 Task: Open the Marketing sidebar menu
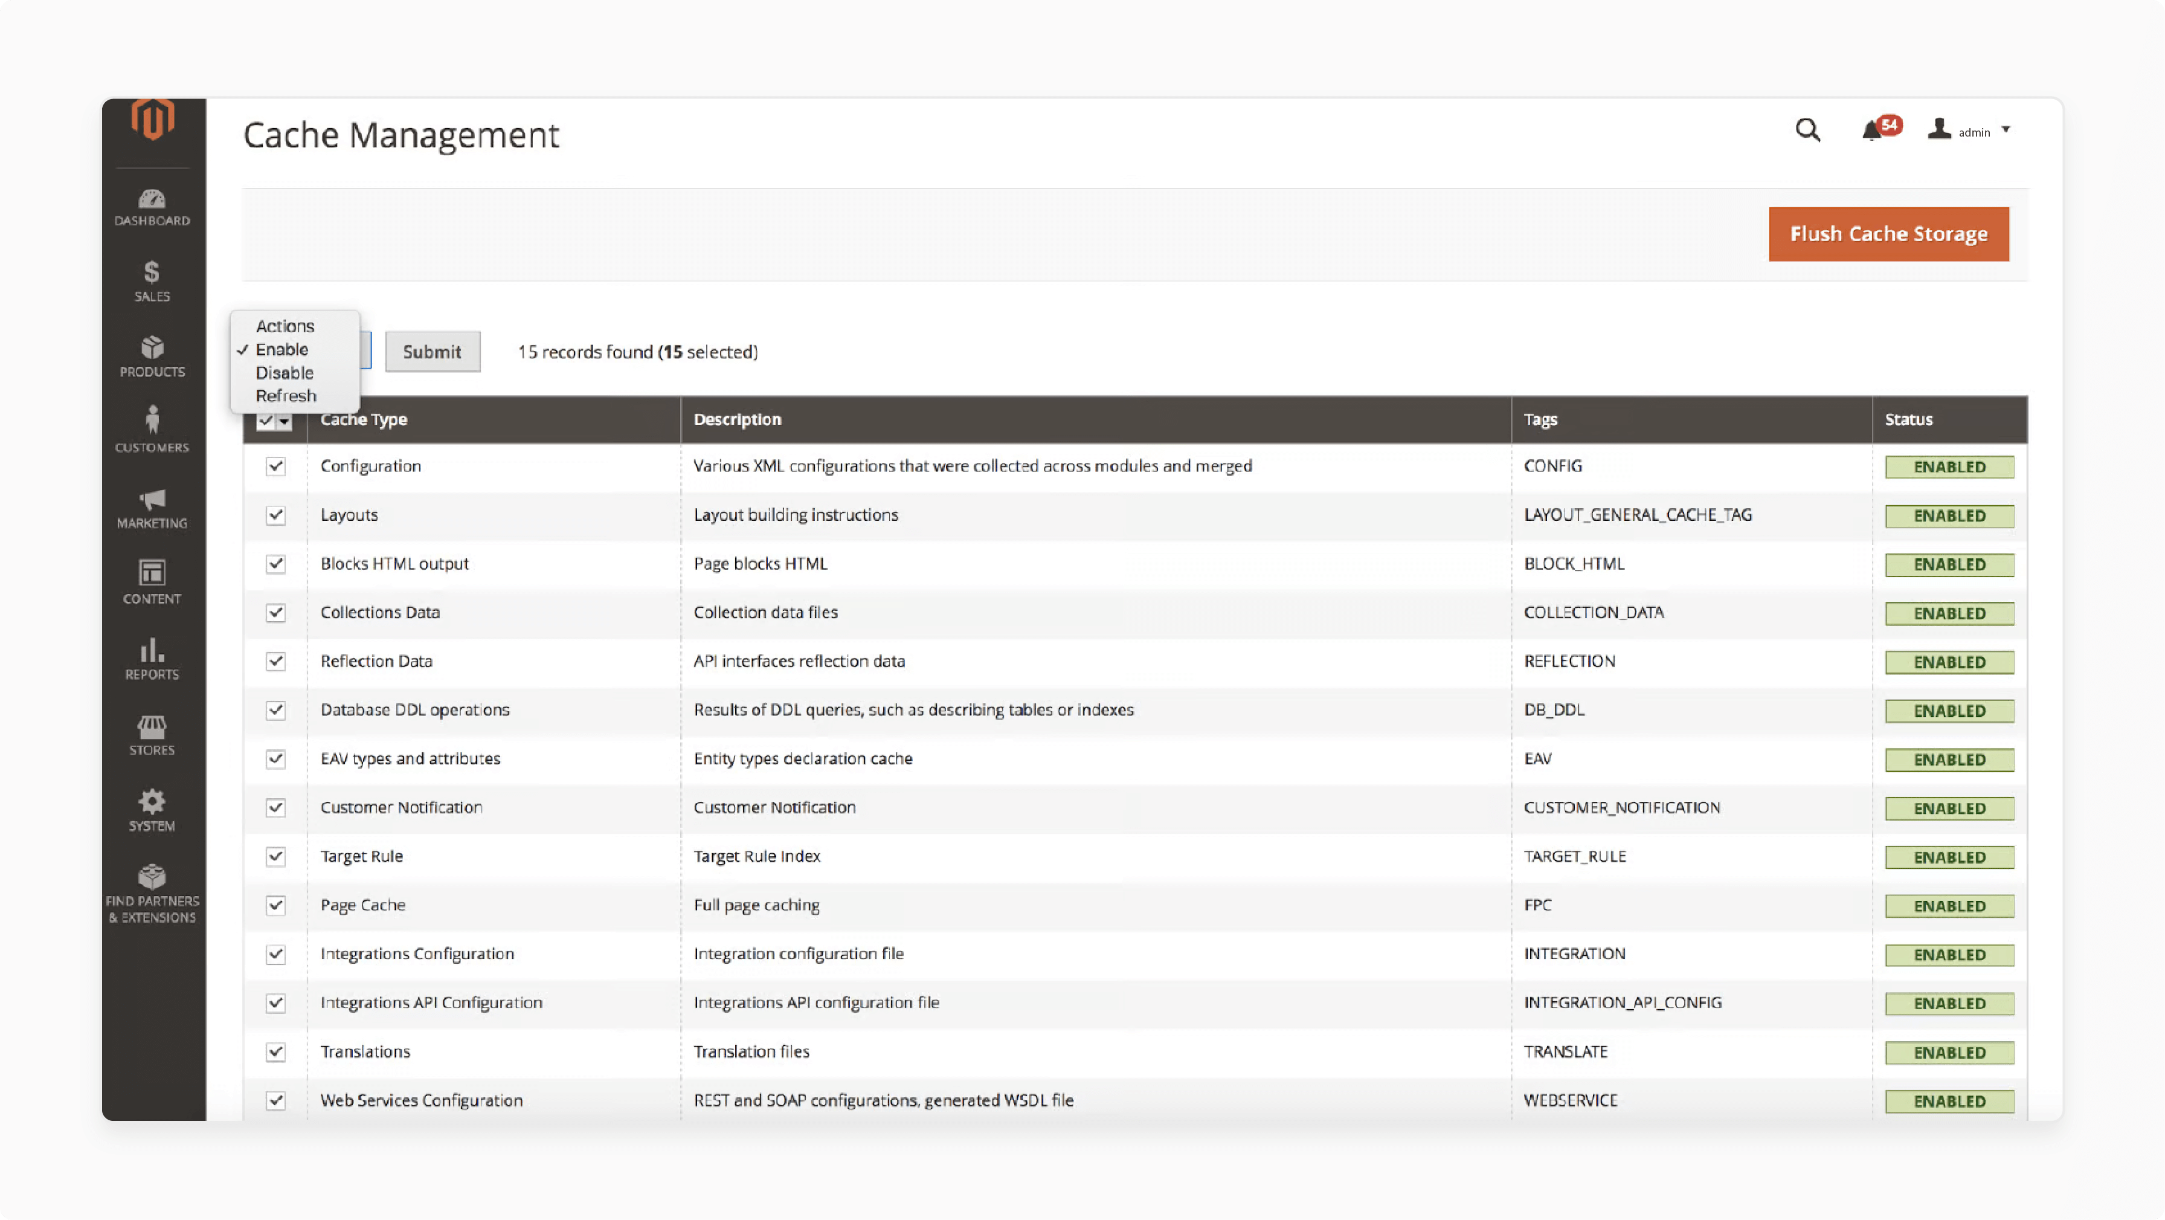click(152, 509)
